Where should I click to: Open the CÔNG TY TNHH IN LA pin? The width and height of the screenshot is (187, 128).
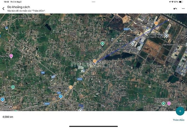(x=132, y=43)
